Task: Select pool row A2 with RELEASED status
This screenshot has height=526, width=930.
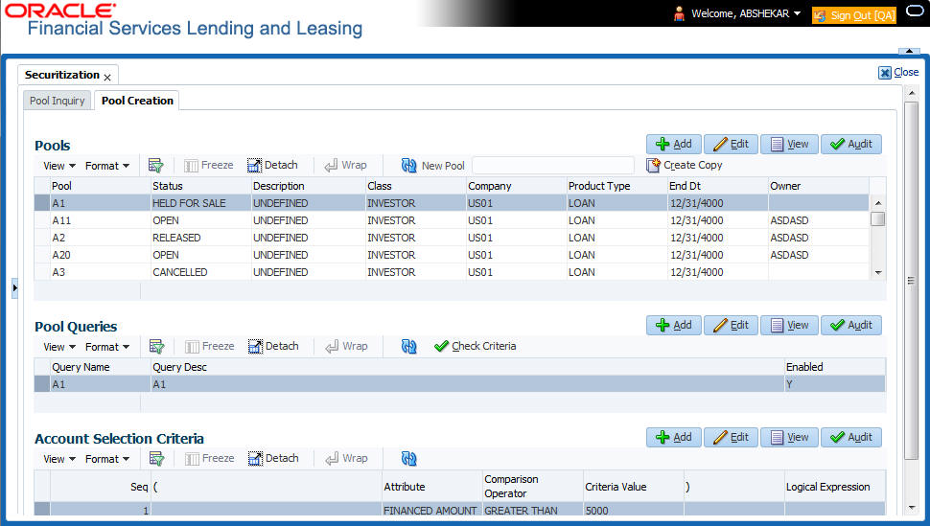Action: (452, 238)
